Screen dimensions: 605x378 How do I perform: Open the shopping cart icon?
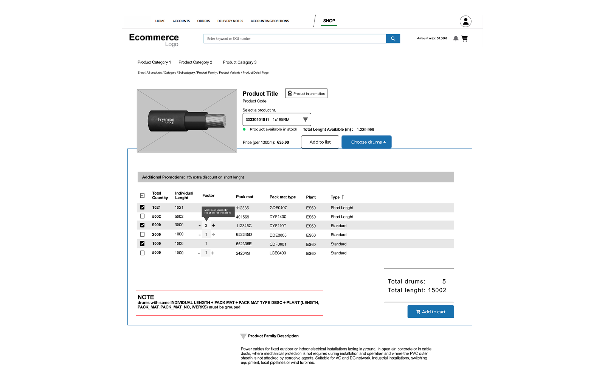(465, 39)
